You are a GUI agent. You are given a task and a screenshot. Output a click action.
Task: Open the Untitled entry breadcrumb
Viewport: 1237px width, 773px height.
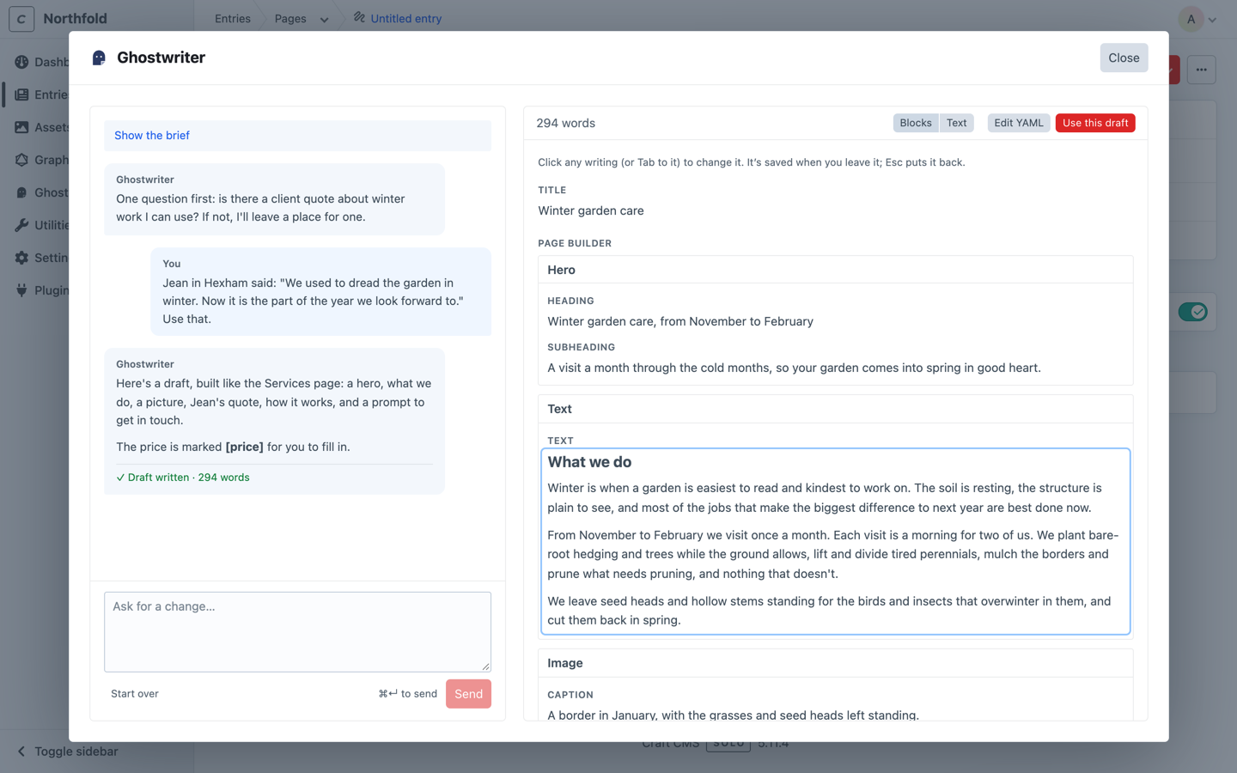click(x=405, y=19)
